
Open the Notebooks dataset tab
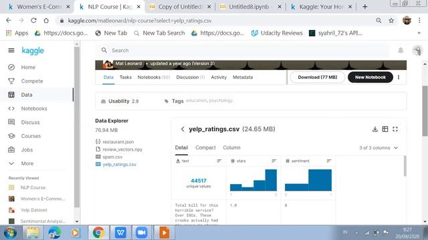(154, 77)
